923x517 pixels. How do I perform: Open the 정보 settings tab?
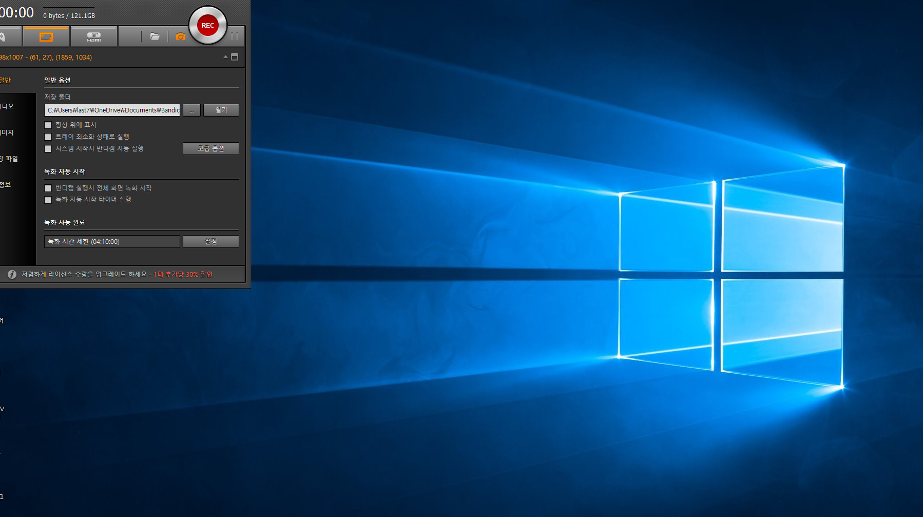(x=5, y=185)
